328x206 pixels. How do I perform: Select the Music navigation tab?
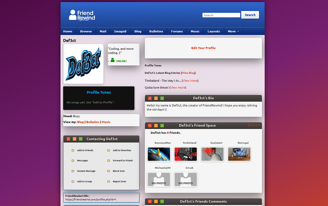[195, 31]
